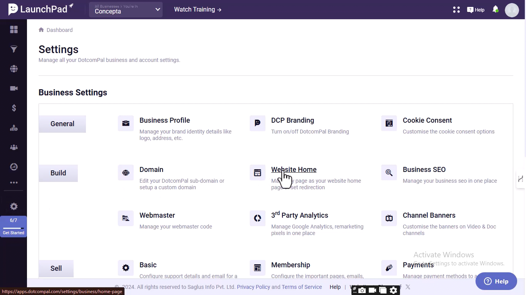This screenshot has height=295, width=526.
Task: Open the analytics gauge icon in sidebar
Action: pyautogui.click(x=14, y=167)
